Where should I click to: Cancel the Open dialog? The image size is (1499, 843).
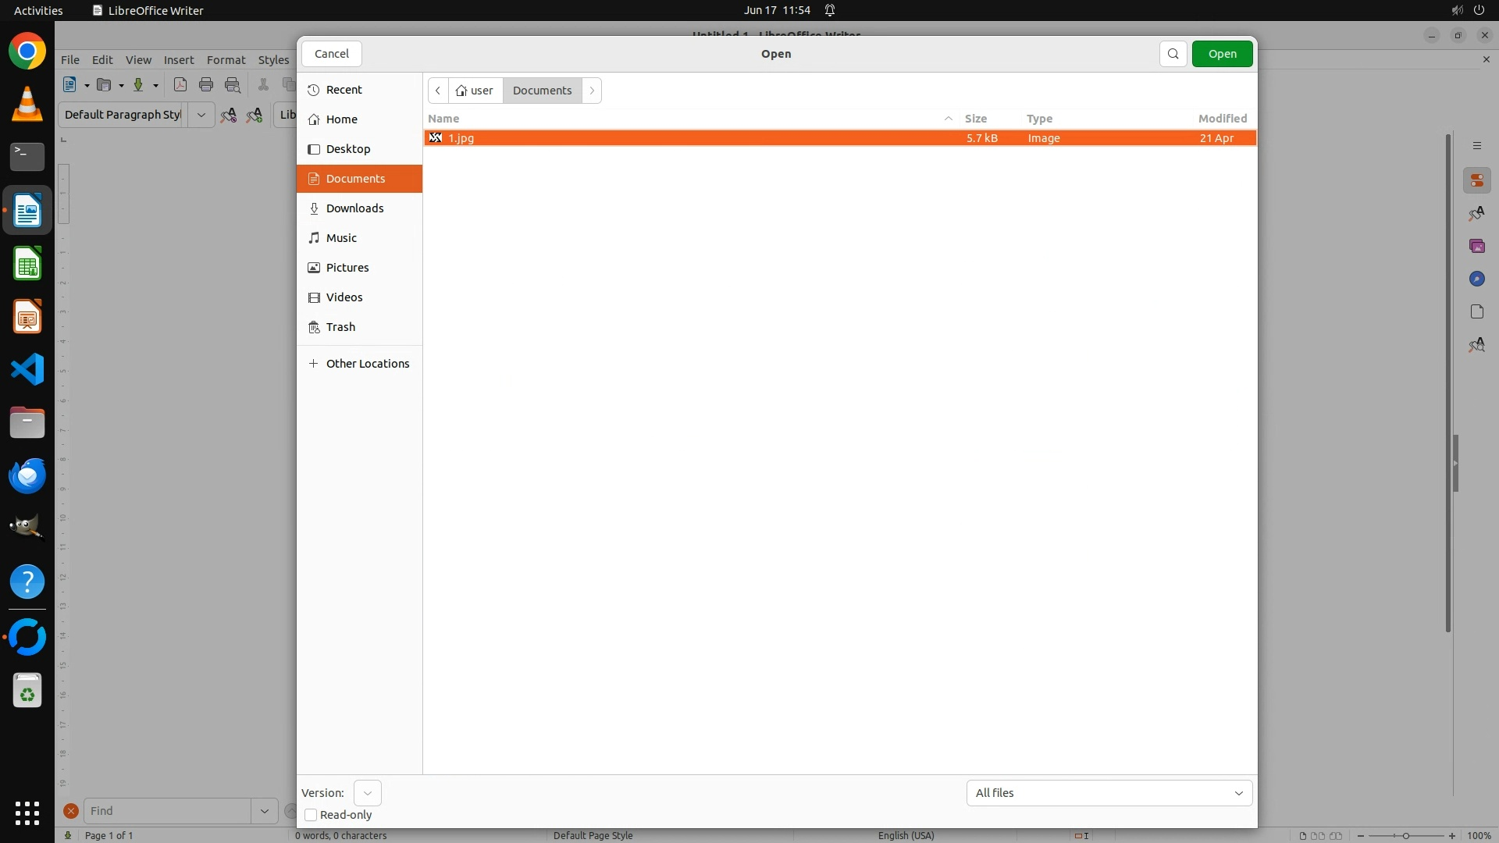[x=332, y=54]
